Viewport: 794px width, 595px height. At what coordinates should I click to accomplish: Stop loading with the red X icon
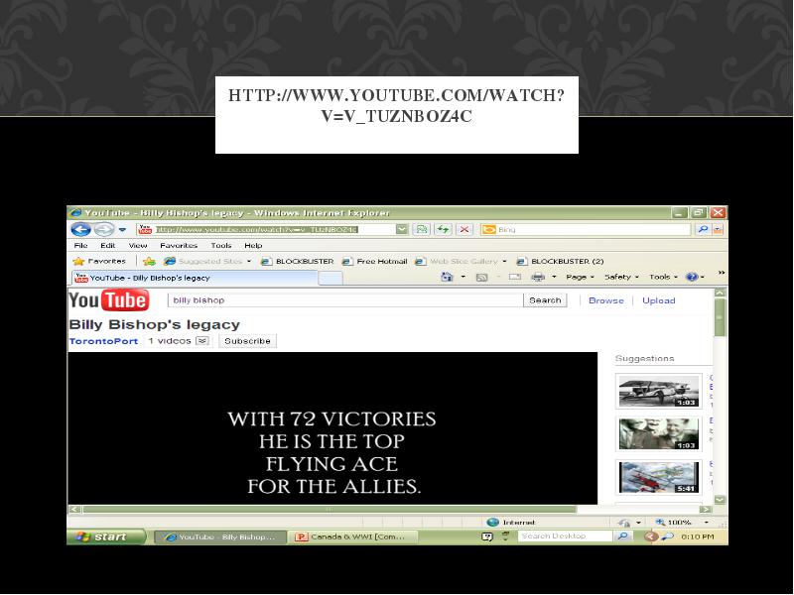click(463, 230)
